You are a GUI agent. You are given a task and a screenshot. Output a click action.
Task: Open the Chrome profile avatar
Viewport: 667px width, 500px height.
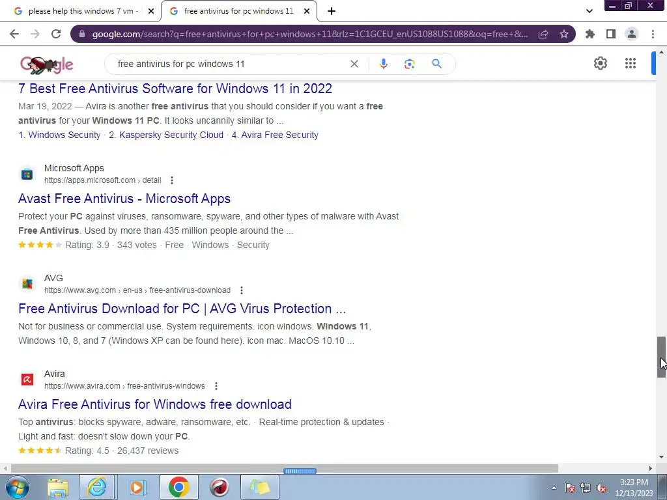tap(632, 34)
